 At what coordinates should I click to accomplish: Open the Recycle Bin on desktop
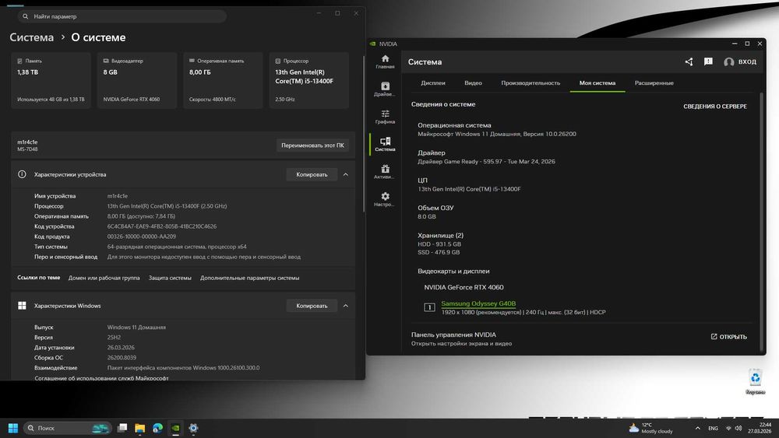755,381
